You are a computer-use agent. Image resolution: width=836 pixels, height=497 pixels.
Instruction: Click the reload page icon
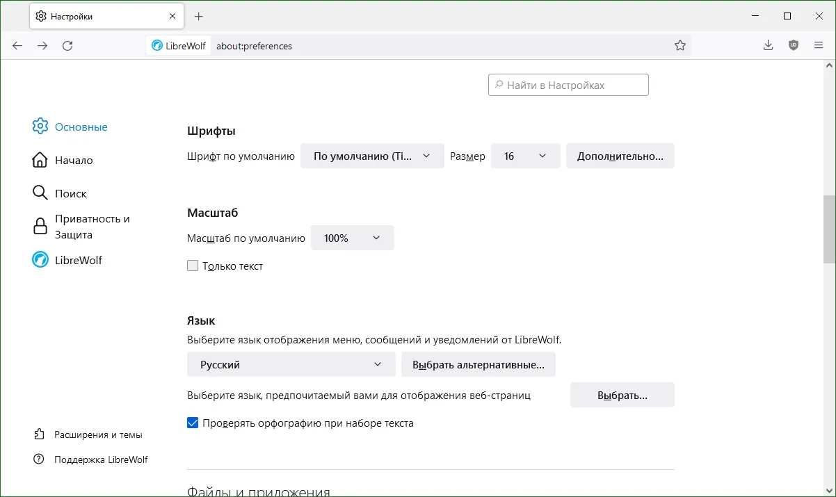67,46
